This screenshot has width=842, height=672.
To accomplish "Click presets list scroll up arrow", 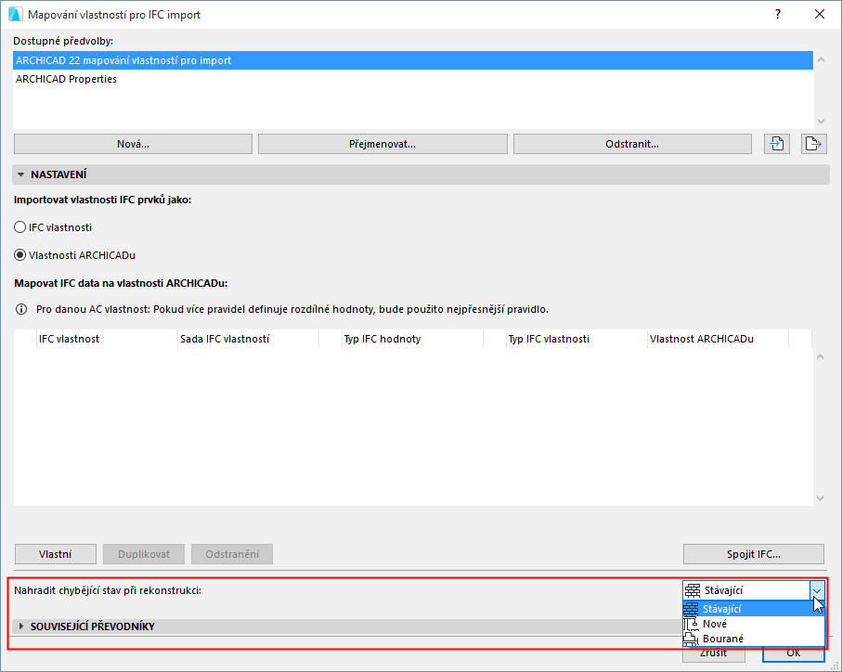I will [821, 59].
